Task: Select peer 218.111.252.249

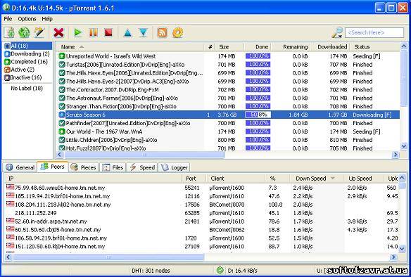Action: pyautogui.click(x=201, y=213)
